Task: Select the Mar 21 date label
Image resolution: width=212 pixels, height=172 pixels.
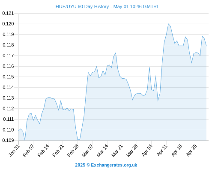Action: [117, 150]
